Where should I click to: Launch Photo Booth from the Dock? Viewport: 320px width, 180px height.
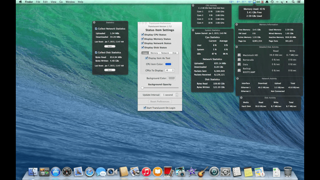point(168,172)
